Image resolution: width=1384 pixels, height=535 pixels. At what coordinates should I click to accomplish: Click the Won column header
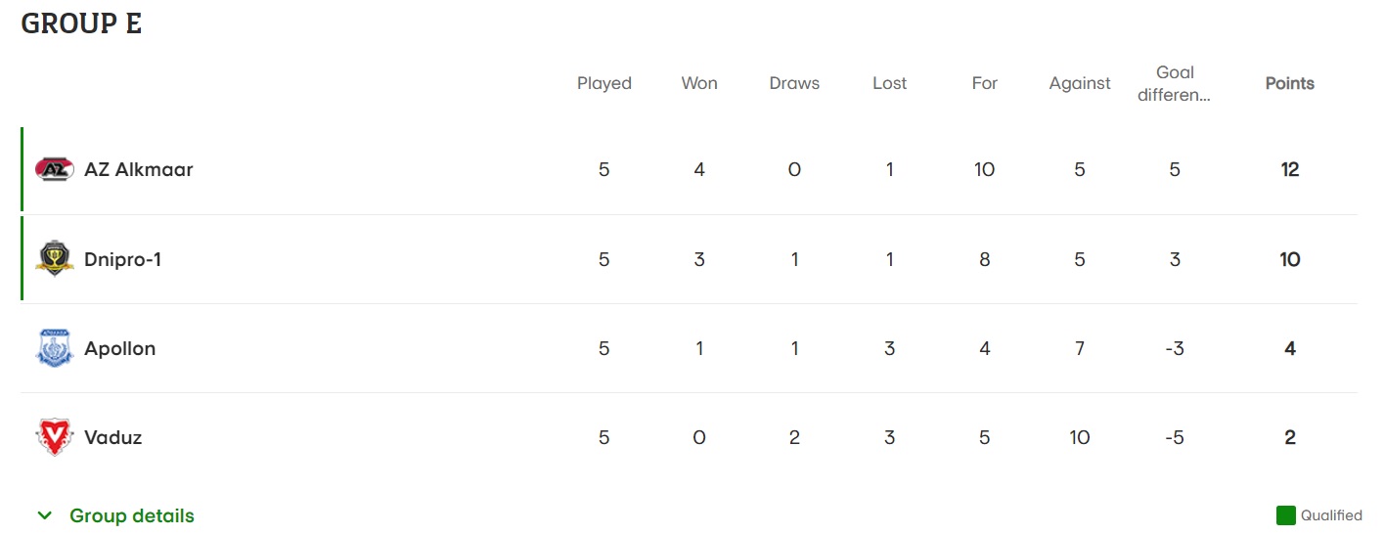coord(699,83)
